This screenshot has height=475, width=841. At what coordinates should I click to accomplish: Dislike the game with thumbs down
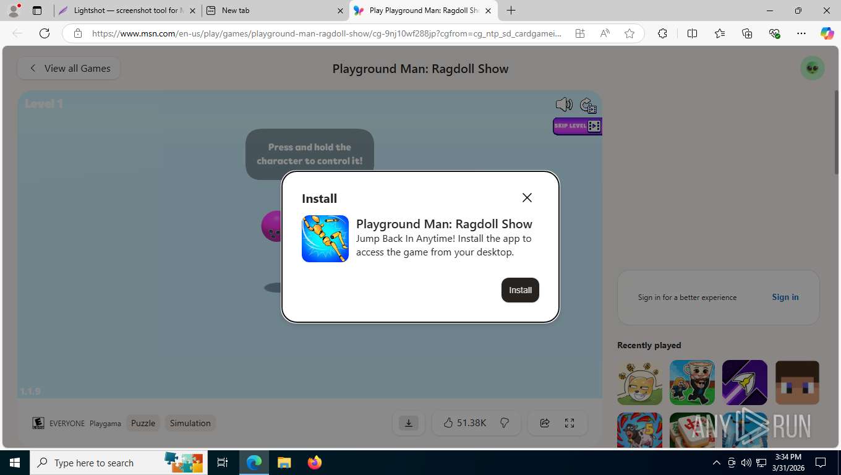point(505,423)
